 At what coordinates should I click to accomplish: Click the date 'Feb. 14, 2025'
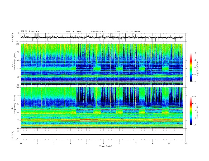[74, 32]
